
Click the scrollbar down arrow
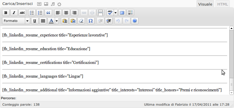(231, 93)
